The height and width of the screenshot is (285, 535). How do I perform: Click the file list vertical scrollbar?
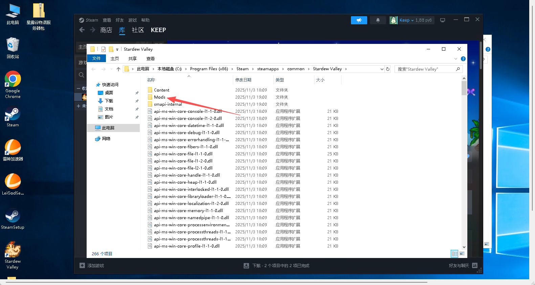(x=464, y=162)
